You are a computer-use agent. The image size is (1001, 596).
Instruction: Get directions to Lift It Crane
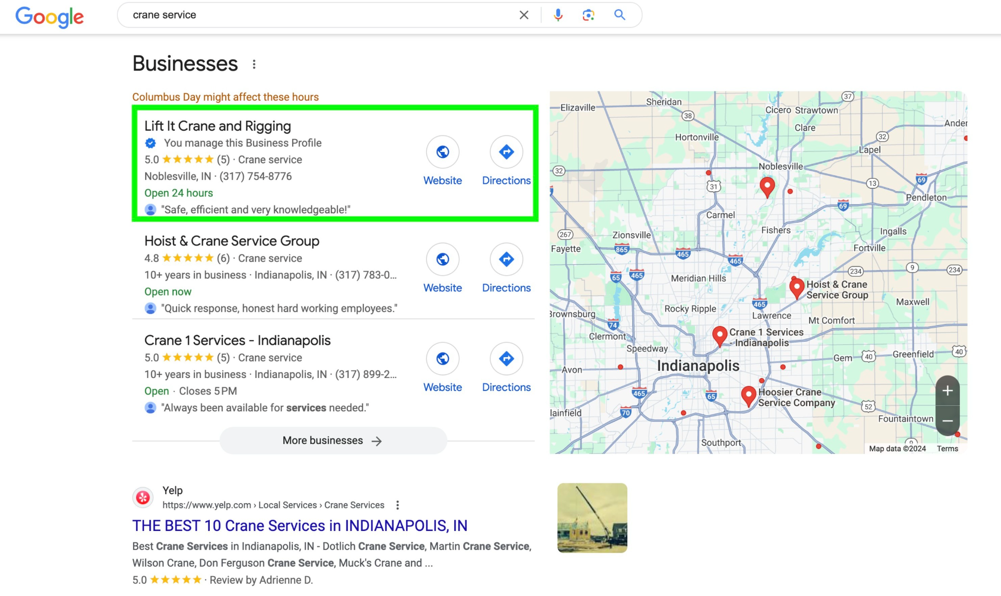(506, 152)
